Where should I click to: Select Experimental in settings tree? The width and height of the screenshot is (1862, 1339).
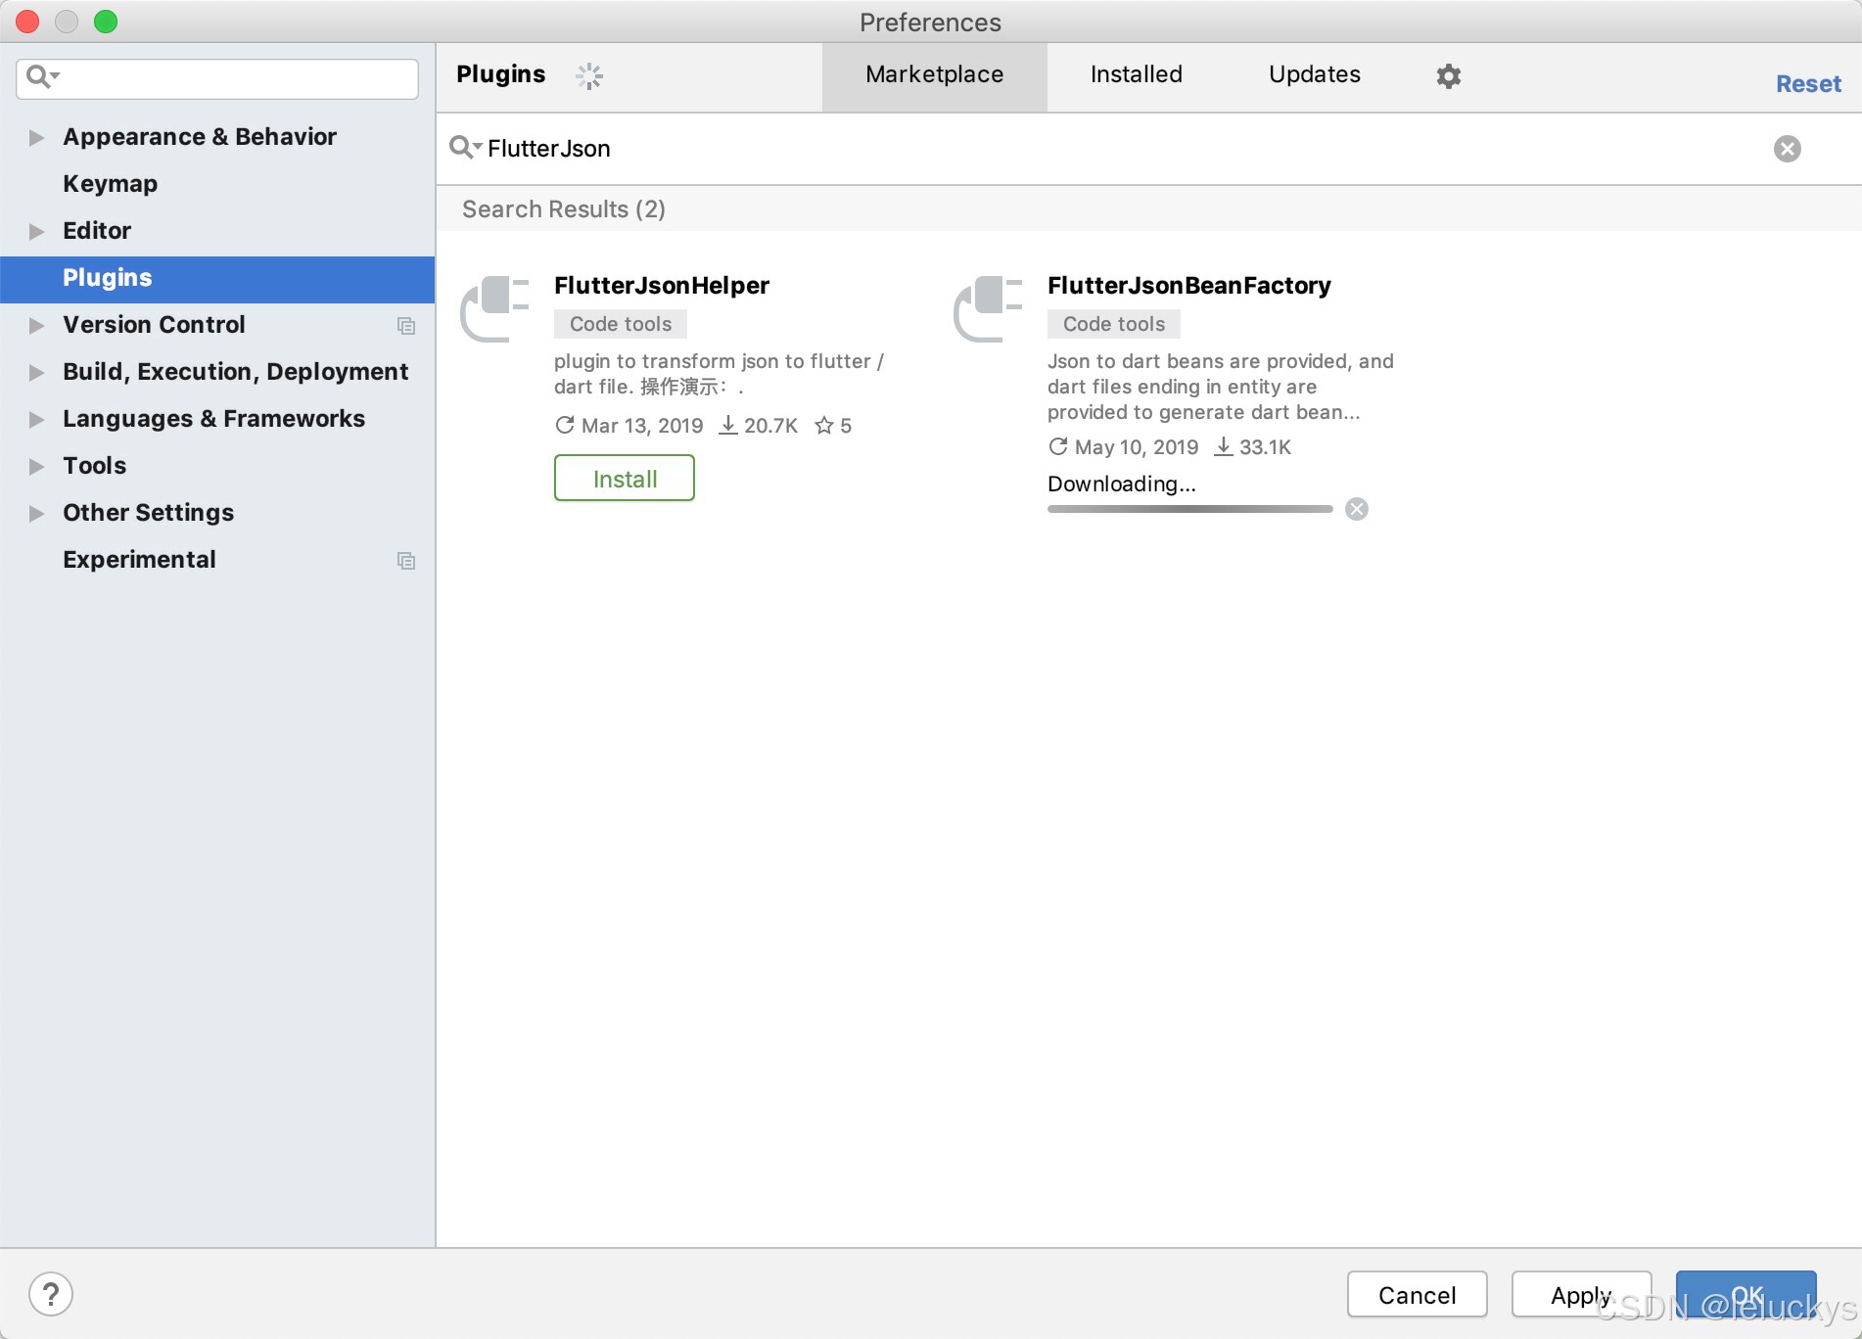pos(217,560)
